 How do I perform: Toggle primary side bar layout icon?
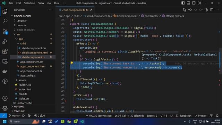pyautogui.click(x=183, y=3)
